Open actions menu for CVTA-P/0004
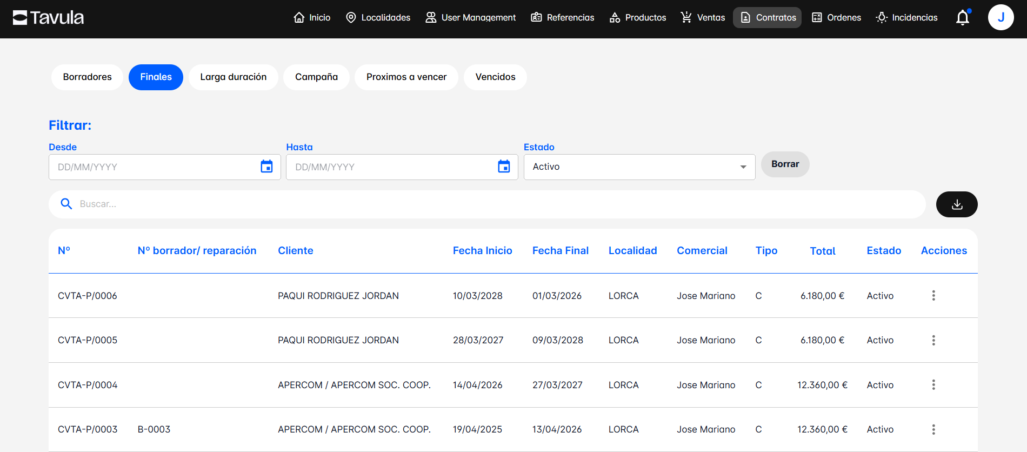 (933, 385)
